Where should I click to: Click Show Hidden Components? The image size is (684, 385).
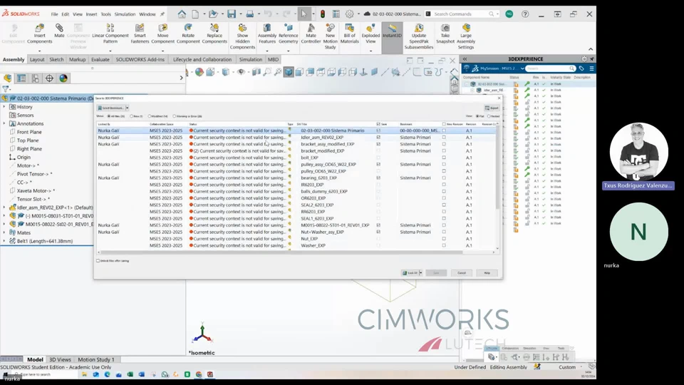242,36
